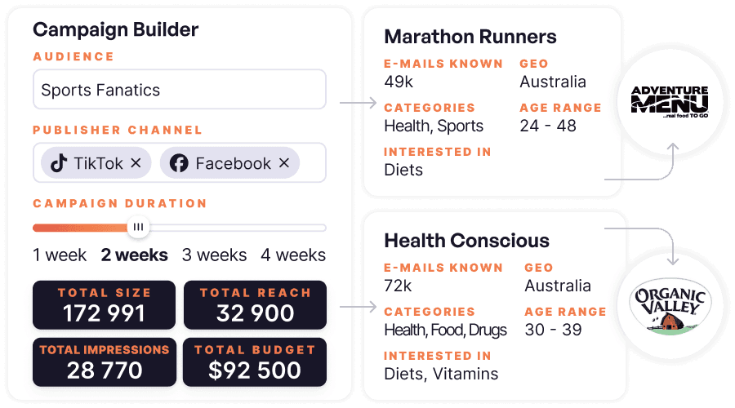Select the 4 weeks duration
The width and height of the screenshot is (735, 408).
293,255
